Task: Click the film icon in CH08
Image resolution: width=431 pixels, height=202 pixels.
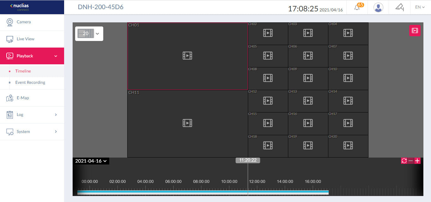Action: pyautogui.click(x=268, y=78)
